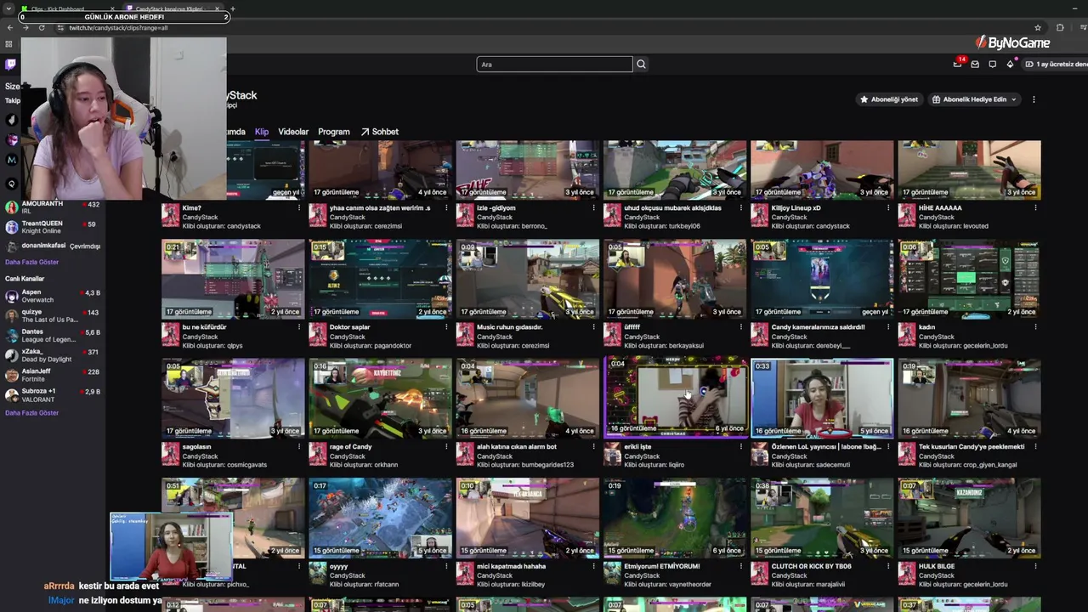Open the whispers chat bubble icon

click(992, 65)
